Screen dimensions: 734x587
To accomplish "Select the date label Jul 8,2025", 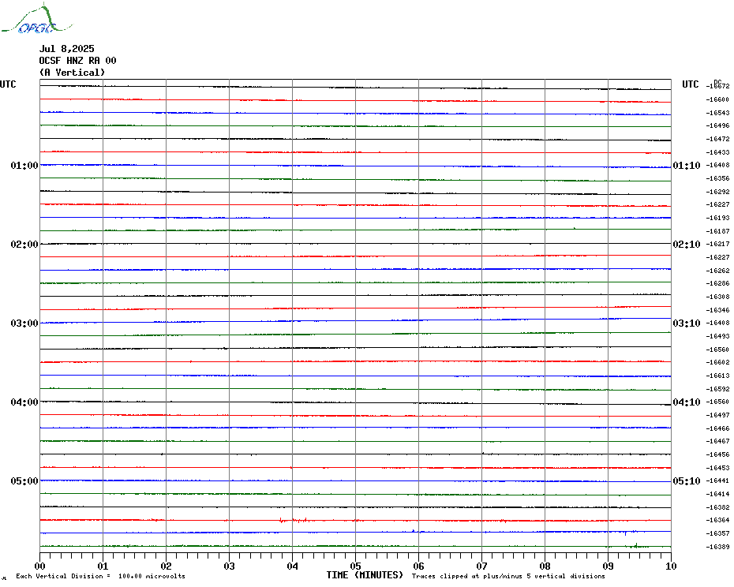I will [66, 49].
